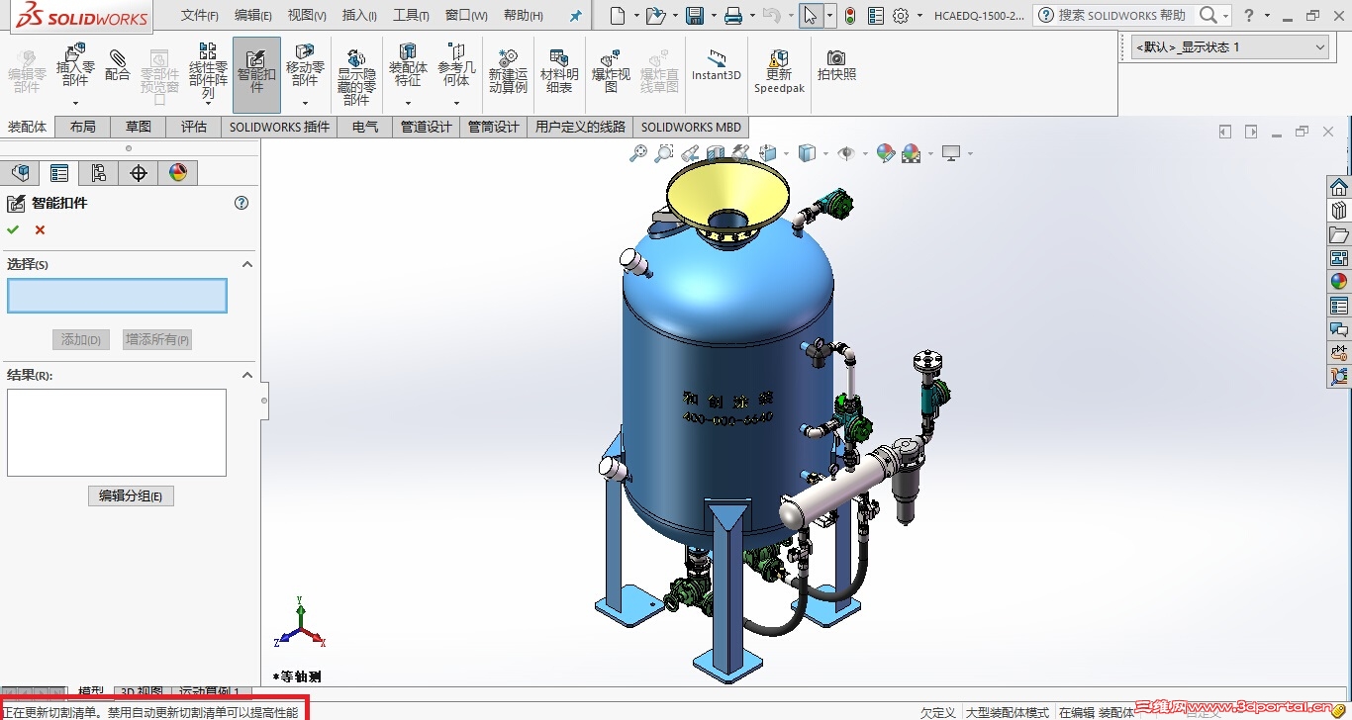Toggle the Instant3D mode button

(x=716, y=65)
